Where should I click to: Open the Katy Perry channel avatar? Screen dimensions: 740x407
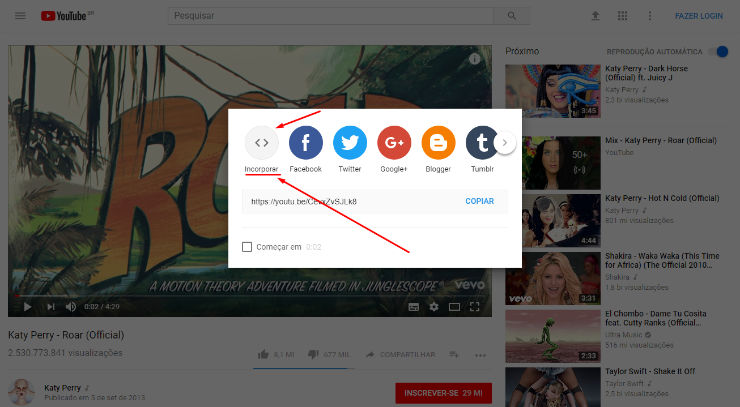click(22, 392)
